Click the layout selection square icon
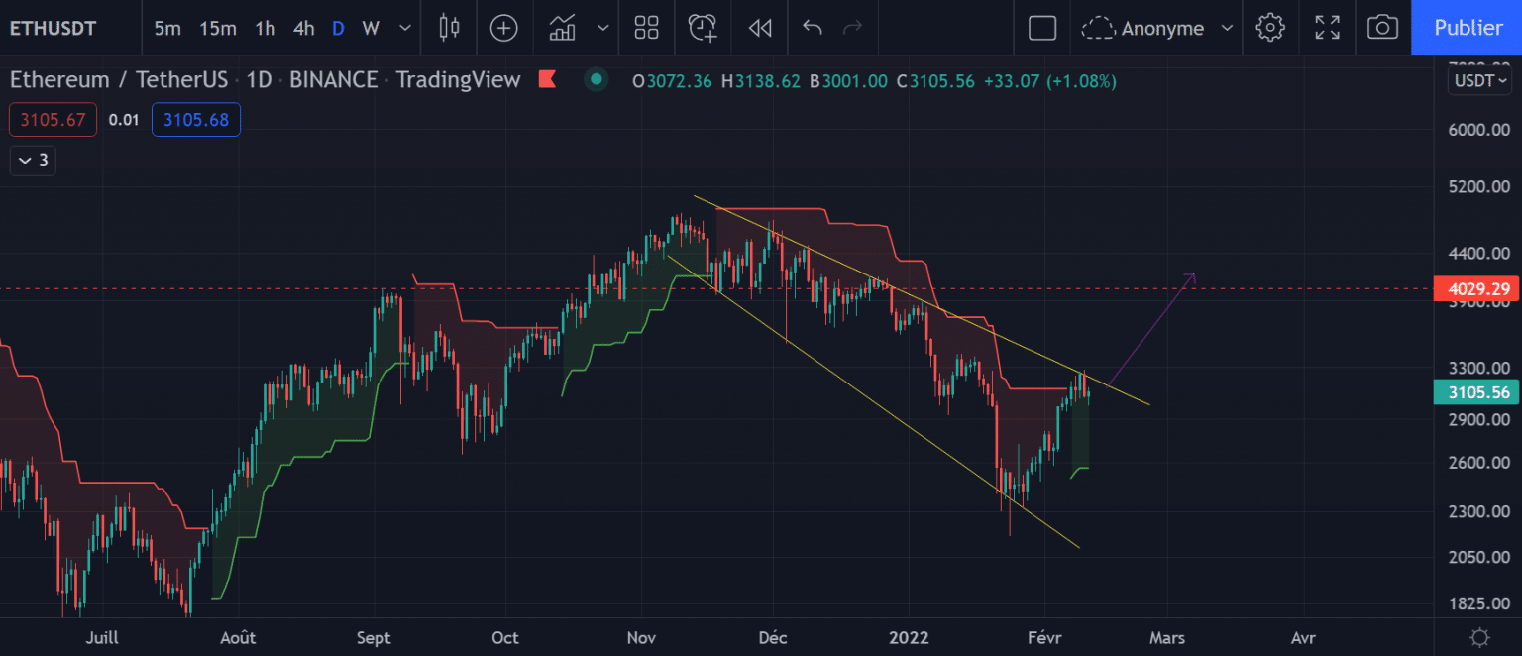 (1042, 28)
